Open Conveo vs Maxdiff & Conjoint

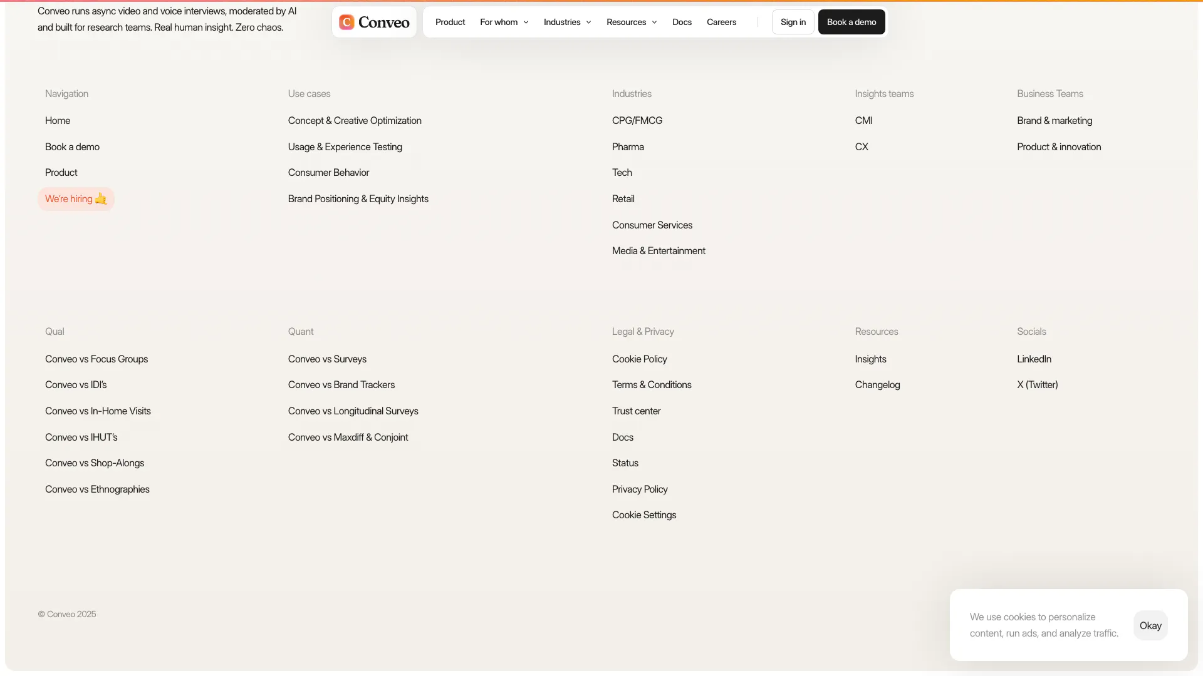(348, 438)
